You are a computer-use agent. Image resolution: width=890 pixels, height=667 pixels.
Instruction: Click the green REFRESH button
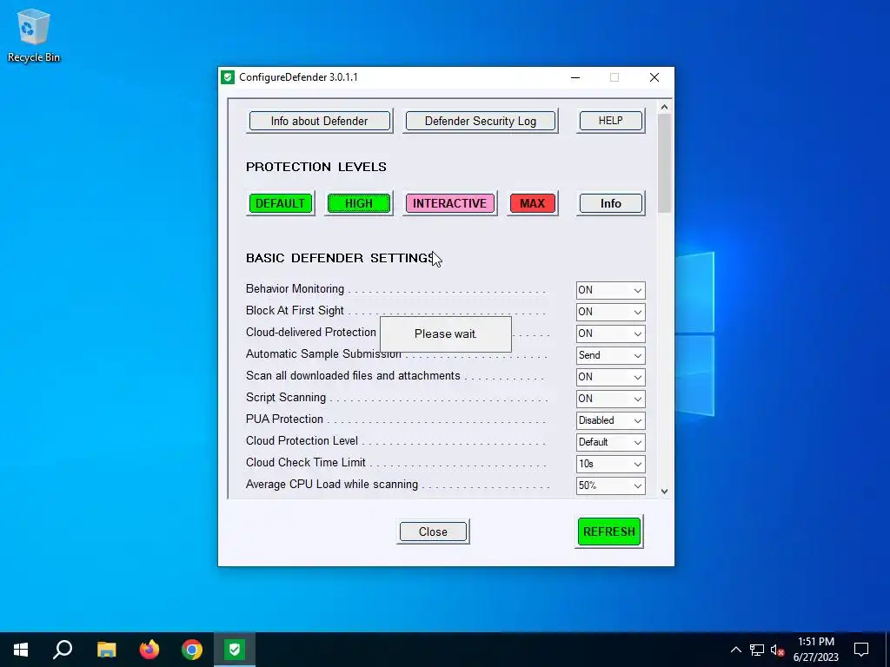tap(609, 532)
